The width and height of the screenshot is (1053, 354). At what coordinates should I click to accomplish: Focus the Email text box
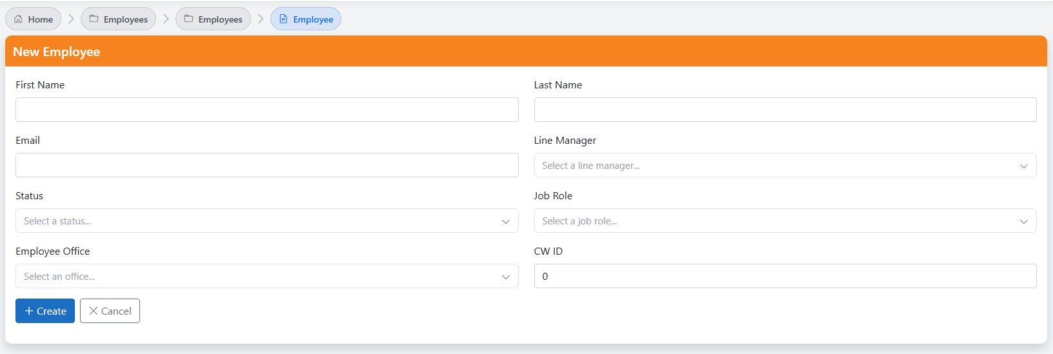coord(267,165)
